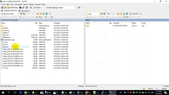Sort remote files by Rights column
The image size is (169, 95).
[134, 23]
